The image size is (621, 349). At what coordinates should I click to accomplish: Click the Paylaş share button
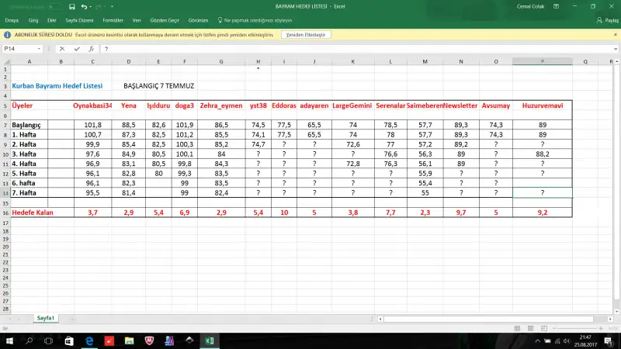coord(606,21)
